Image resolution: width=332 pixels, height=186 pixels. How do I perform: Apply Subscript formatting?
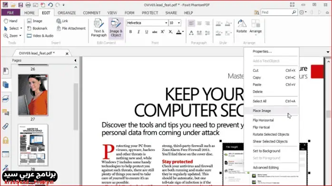pos(171,32)
